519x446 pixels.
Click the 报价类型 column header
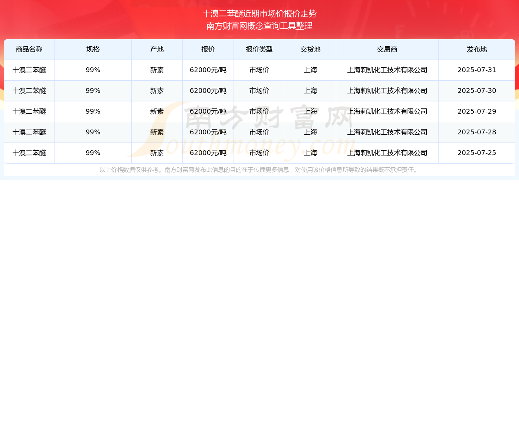[x=259, y=49]
